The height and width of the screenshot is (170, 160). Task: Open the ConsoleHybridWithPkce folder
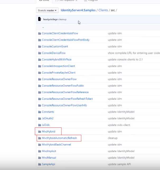pos(57,59)
